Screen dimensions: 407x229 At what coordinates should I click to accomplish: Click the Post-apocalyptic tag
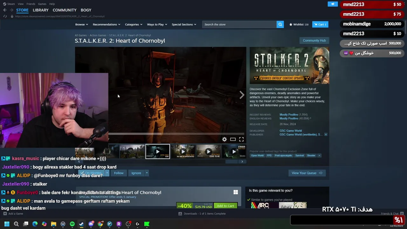click(283, 156)
